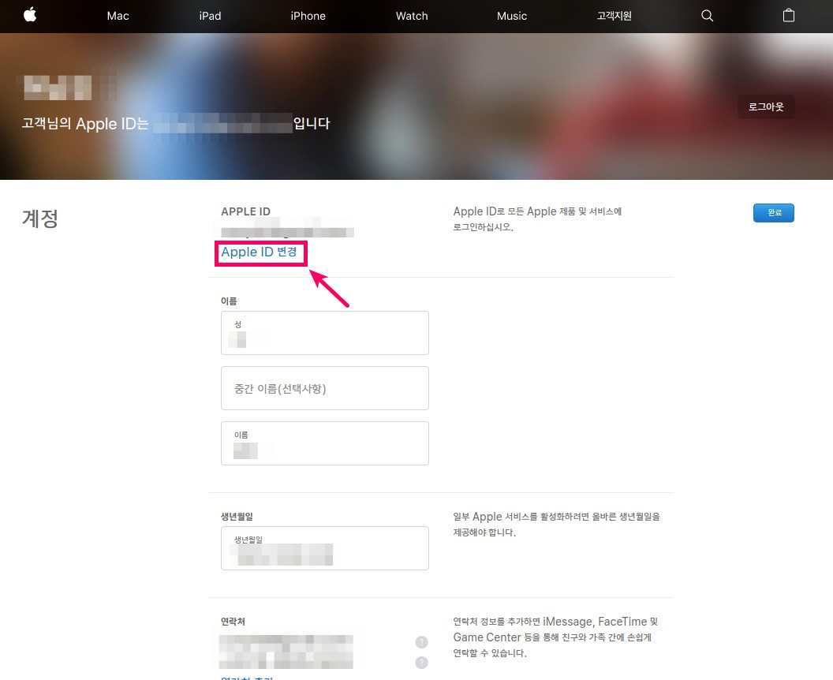833x680 pixels.
Task: Click lower help icon beside 연락처
Action: point(421,663)
